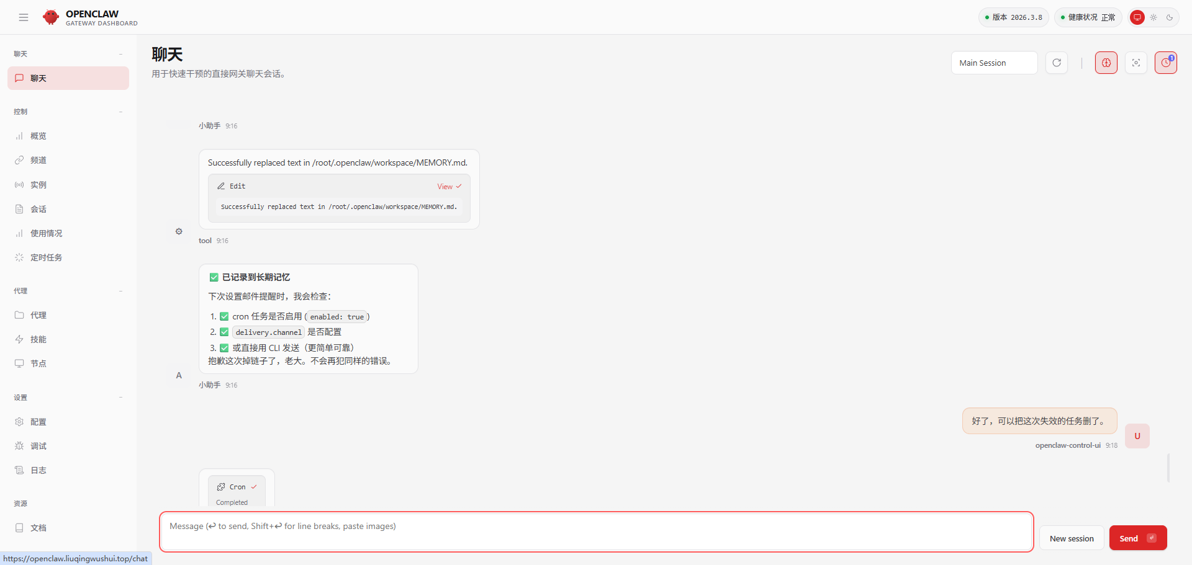Go to 概览 in the sidebar
The height and width of the screenshot is (565, 1192).
coord(38,136)
